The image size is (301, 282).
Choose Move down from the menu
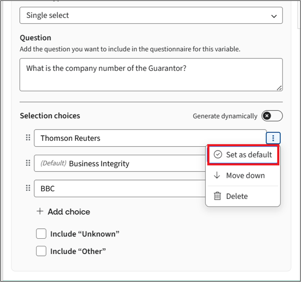tap(245, 176)
